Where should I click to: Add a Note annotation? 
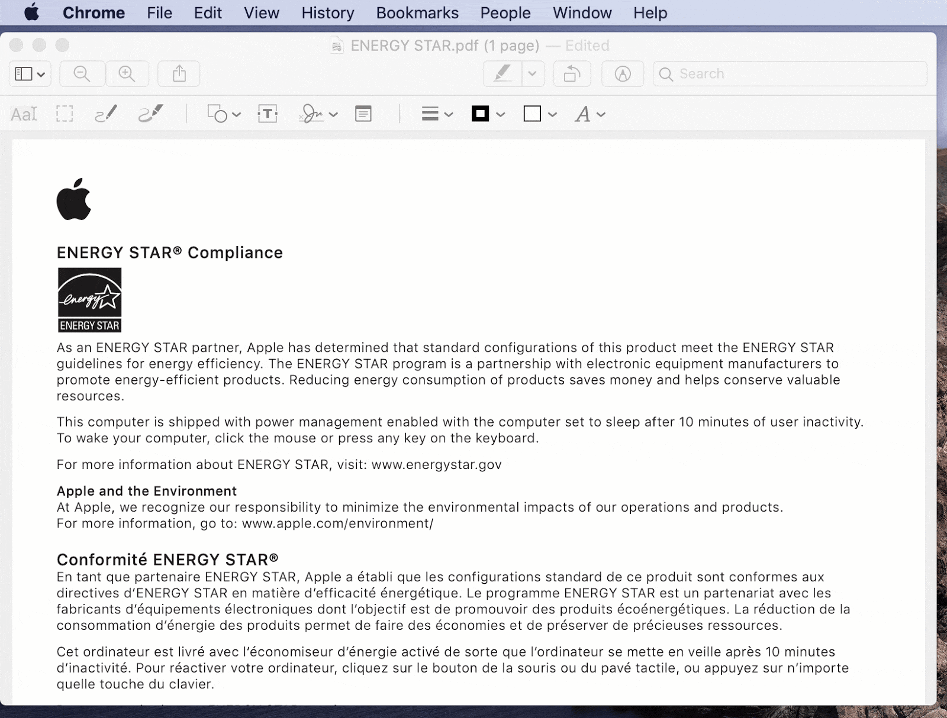pos(363,114)
